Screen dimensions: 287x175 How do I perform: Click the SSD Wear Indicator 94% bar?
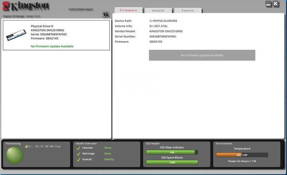[172, 152]
